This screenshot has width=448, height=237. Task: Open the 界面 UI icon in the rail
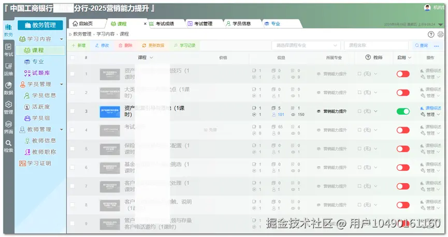point(9,127)
